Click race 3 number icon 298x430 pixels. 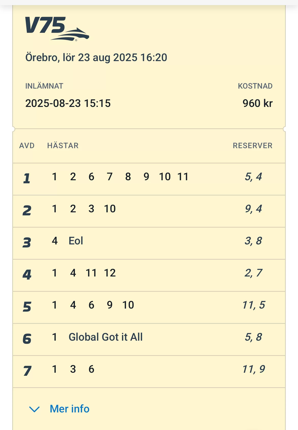[27, 242]
